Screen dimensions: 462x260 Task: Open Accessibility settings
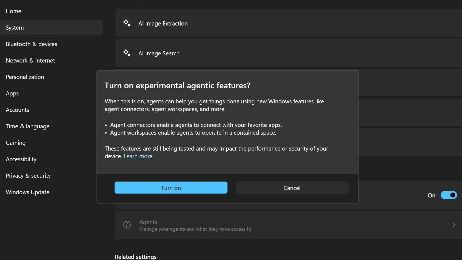21,159
